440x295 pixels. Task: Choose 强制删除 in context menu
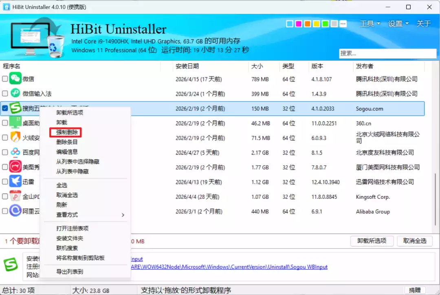pyautogui.click(x=66, y=132)
